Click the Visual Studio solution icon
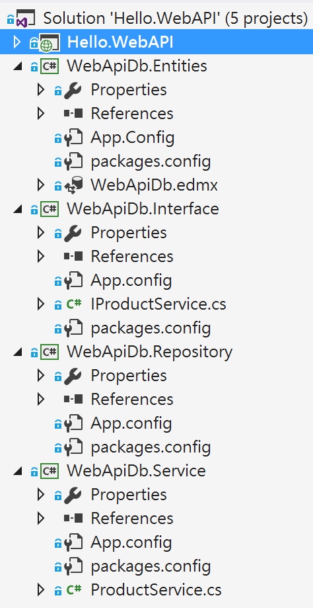 pyautogui.click(x=25, y=19)
